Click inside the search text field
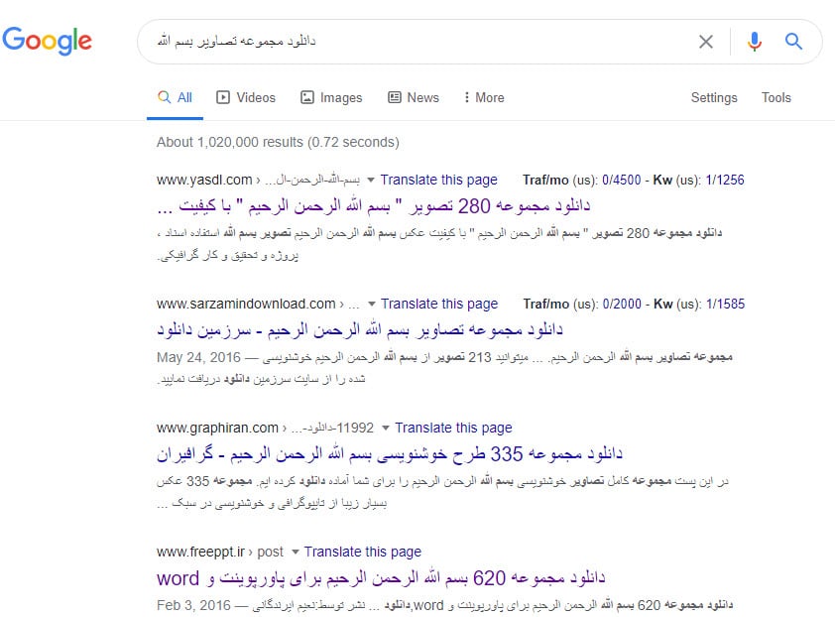The height and width of the screenshot is (617, 835). pos(417,42)
